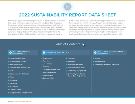Open the Emissions link
Image resolution: width=135 pixels, height=104 pixels.
click(x=13, y=80)
